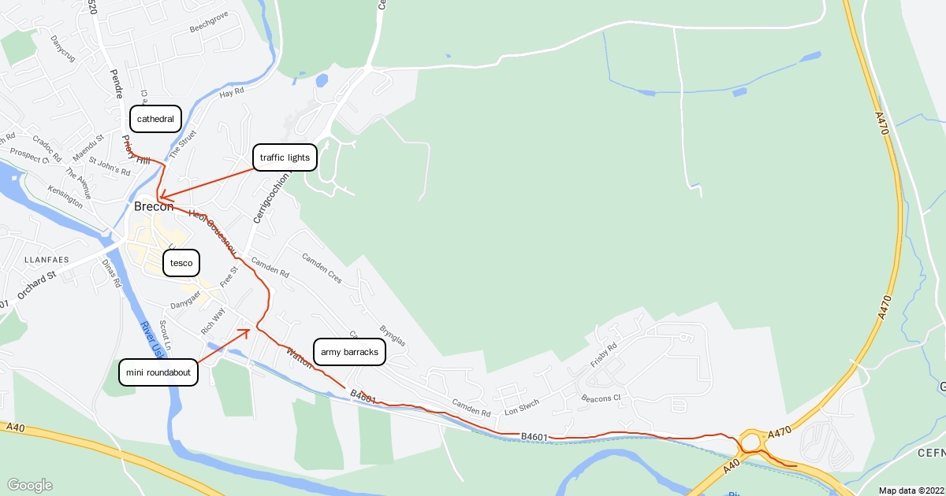Screen dimensions: 946x496
Task: Click the Brecon town name
Action: pyautogui.click(x=154, y=207)
